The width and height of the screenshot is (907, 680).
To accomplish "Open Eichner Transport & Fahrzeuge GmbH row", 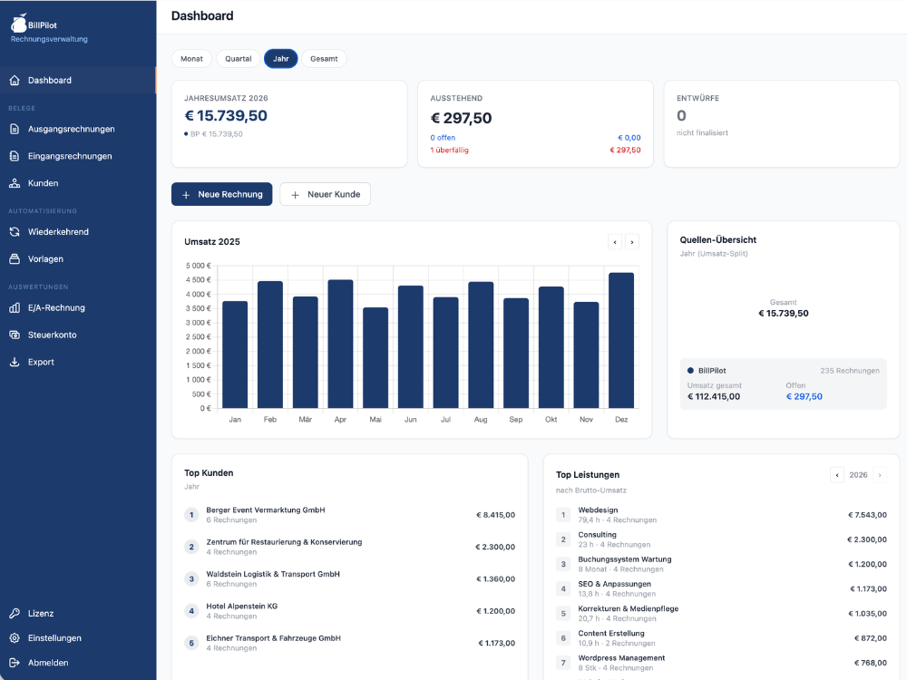I will (x=349, y=643).
